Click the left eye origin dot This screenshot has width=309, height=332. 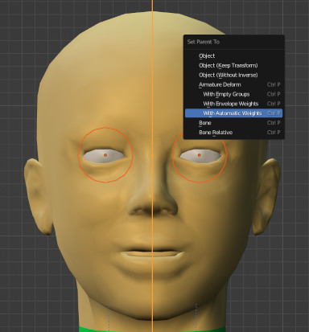pos(105,155)
